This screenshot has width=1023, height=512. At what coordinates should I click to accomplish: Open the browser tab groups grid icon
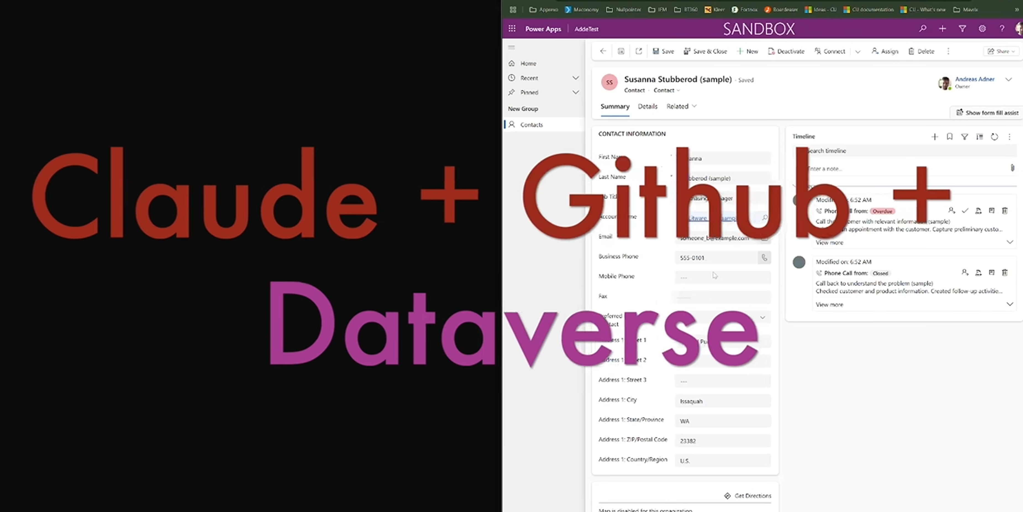tap(513, 10)
